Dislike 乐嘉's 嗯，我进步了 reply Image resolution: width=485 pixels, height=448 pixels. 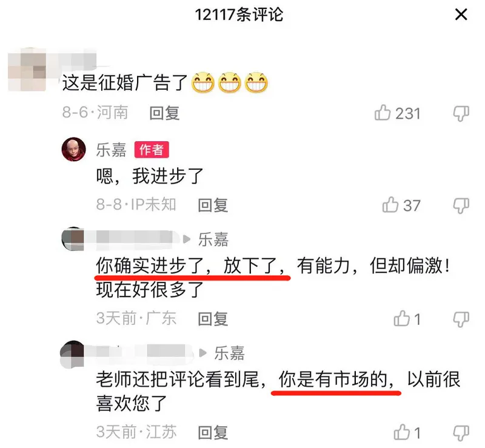pyautogui.click(x=461, y=206)
